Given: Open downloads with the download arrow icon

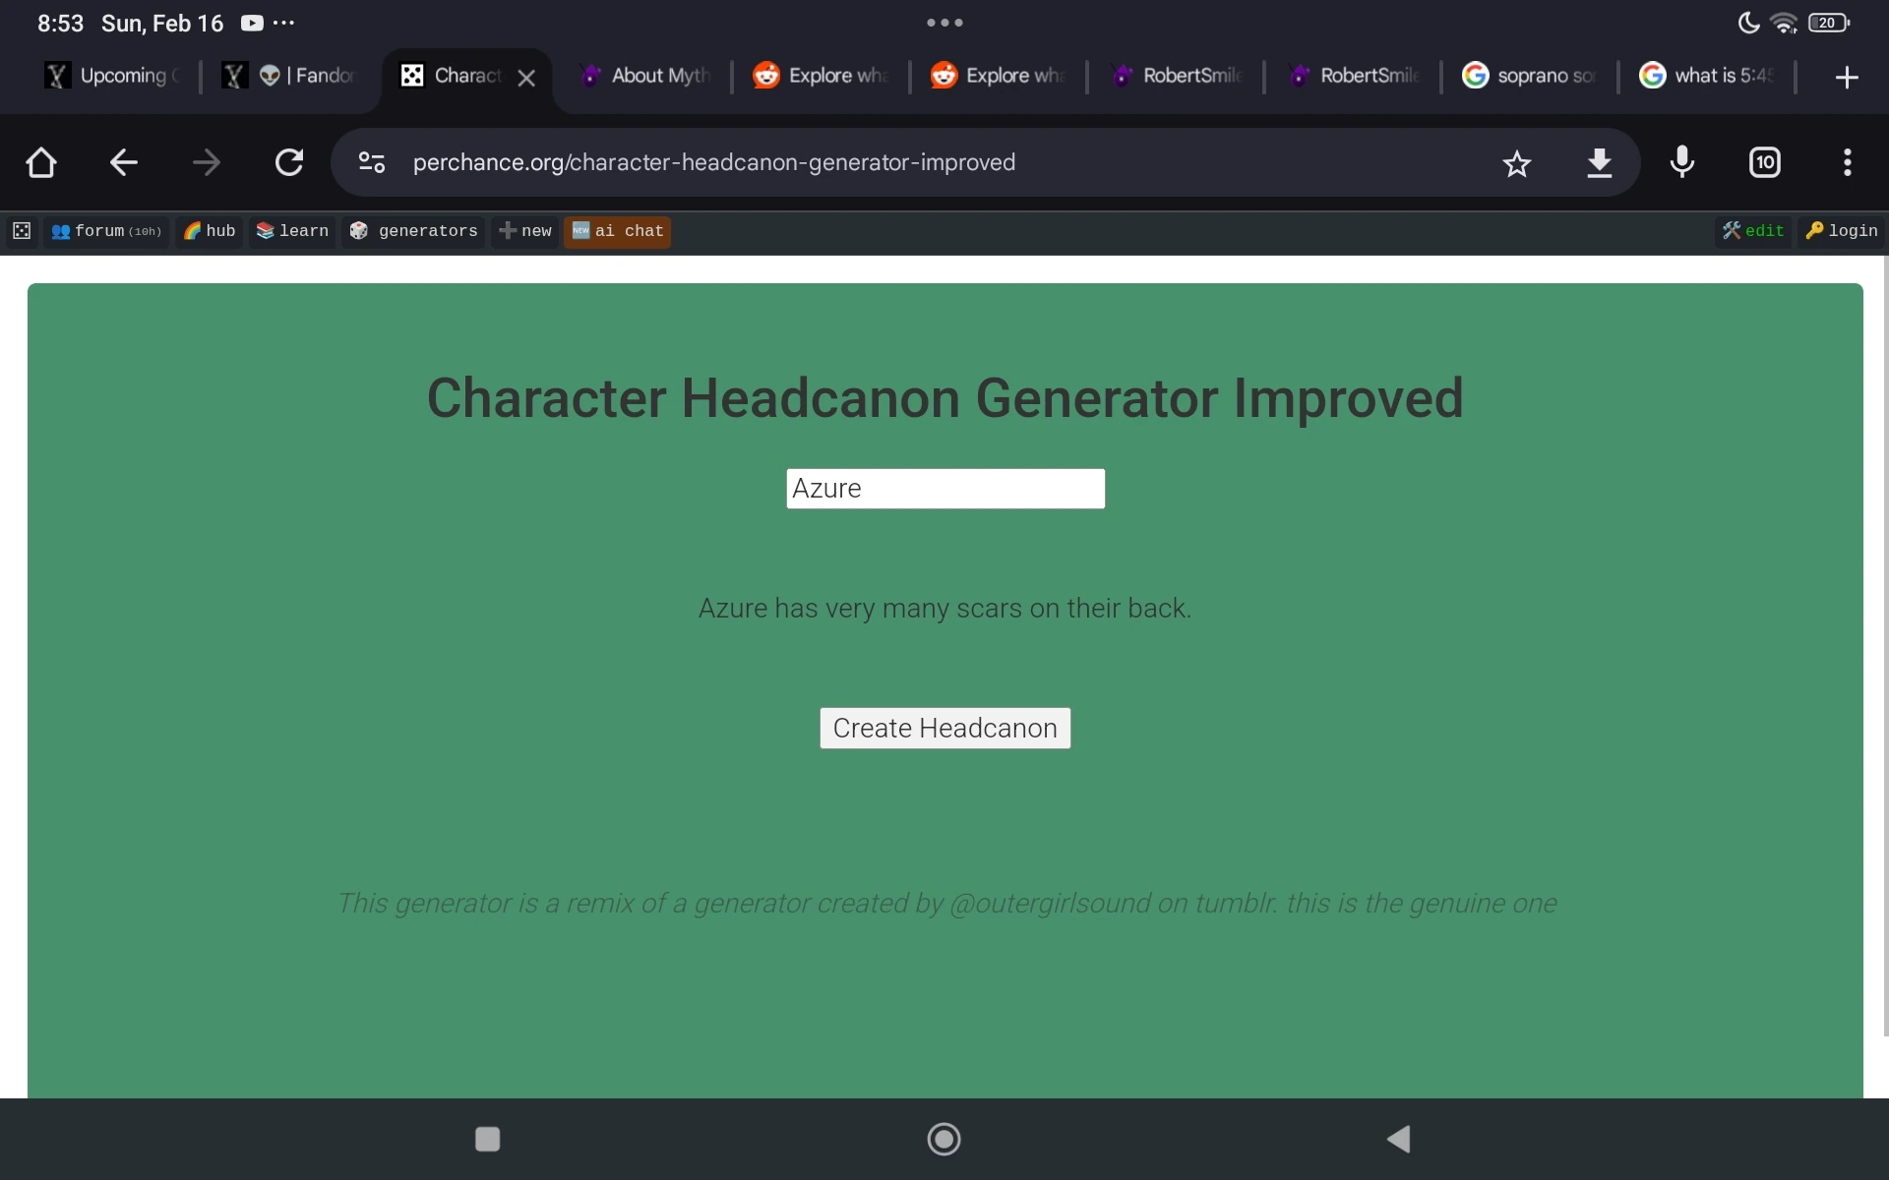Looking at the screenshot, I should coord(1600,162).
